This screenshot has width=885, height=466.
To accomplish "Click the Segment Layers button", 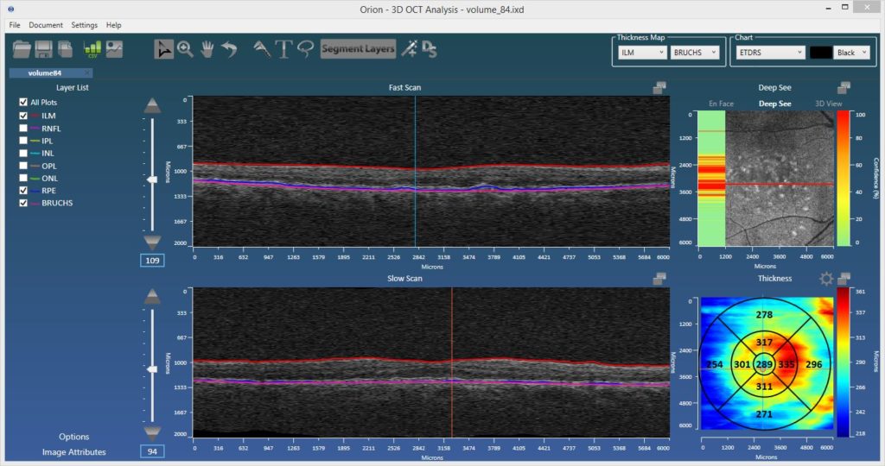I will [358, 49].
